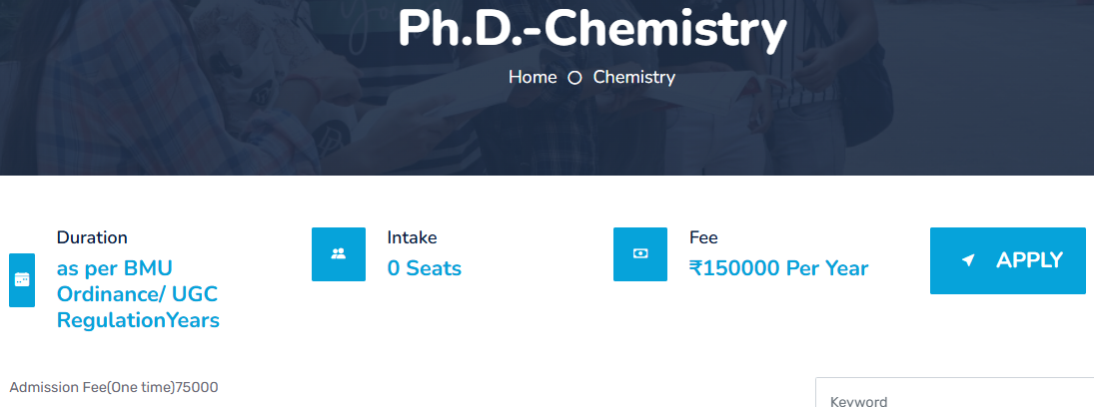1094x407 pixels.
Task: Click the Duration label
Action: pyautogui.click(x=92, y=237)
